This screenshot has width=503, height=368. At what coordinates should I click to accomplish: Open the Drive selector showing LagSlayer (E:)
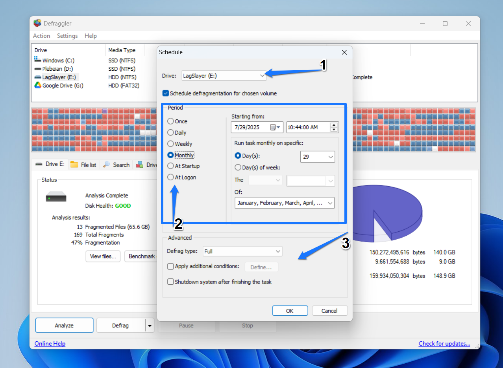pos(224,75)
